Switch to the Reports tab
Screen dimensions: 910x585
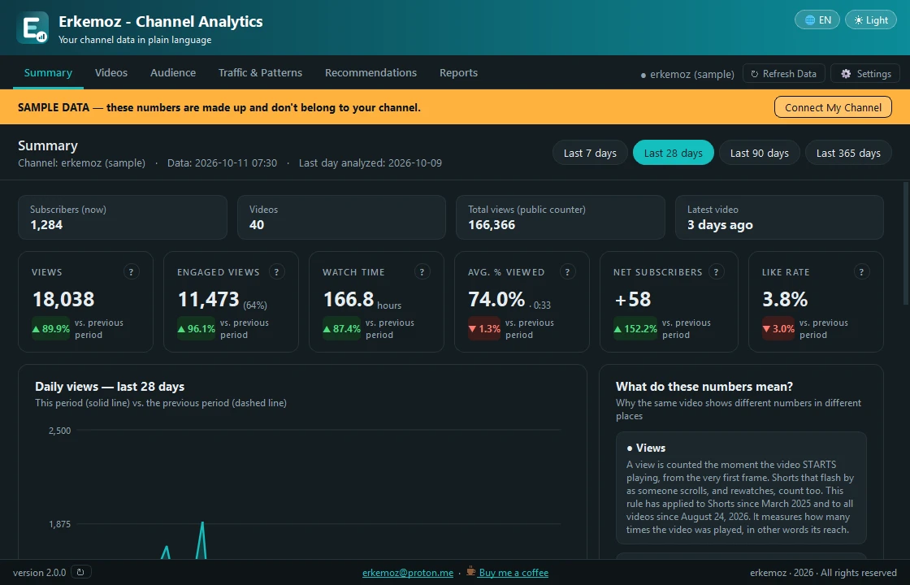coord(458,72)
